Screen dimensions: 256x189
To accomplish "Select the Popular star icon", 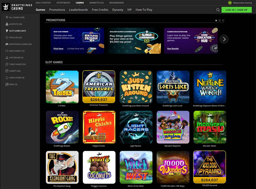I will click(x=7, y=37).
